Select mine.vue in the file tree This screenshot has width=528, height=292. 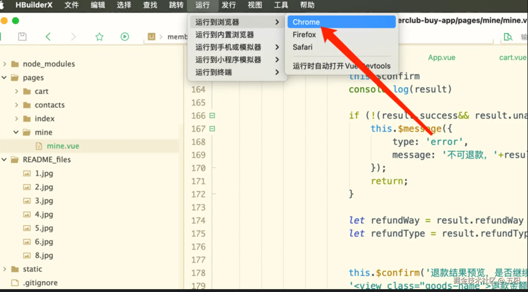tap(63, 146)
